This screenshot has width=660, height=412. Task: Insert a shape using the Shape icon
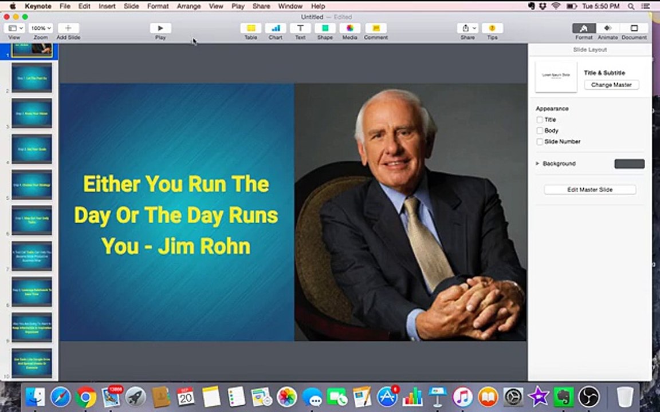325,28
